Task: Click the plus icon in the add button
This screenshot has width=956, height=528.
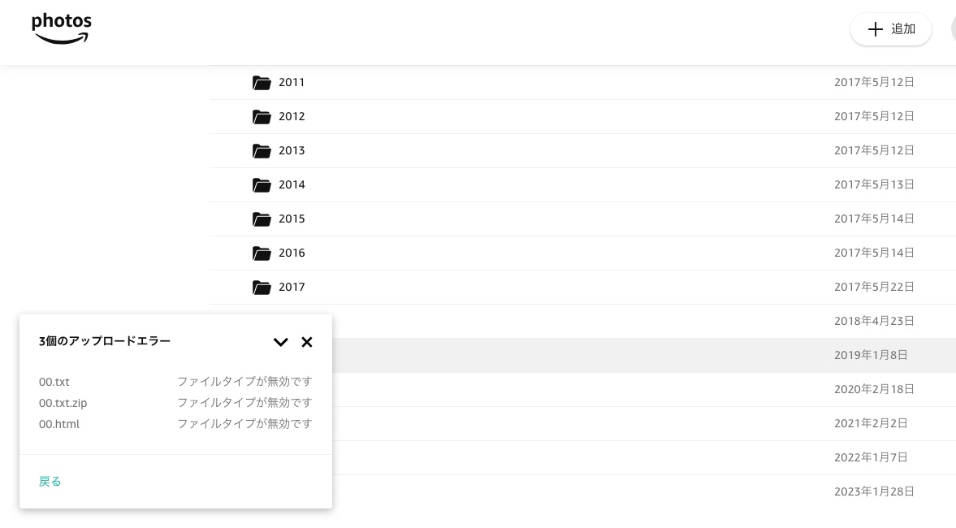Action: (x=875, y=29)
